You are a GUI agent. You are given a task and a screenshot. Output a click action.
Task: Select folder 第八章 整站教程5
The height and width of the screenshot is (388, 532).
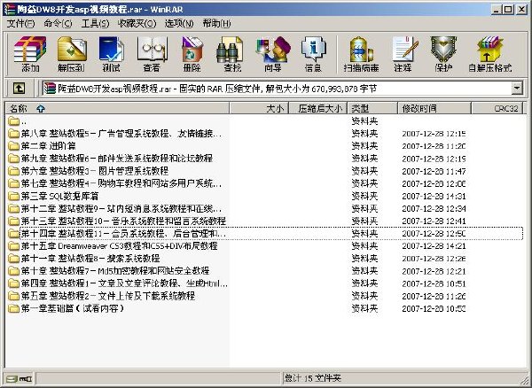(x=115, y=134)
